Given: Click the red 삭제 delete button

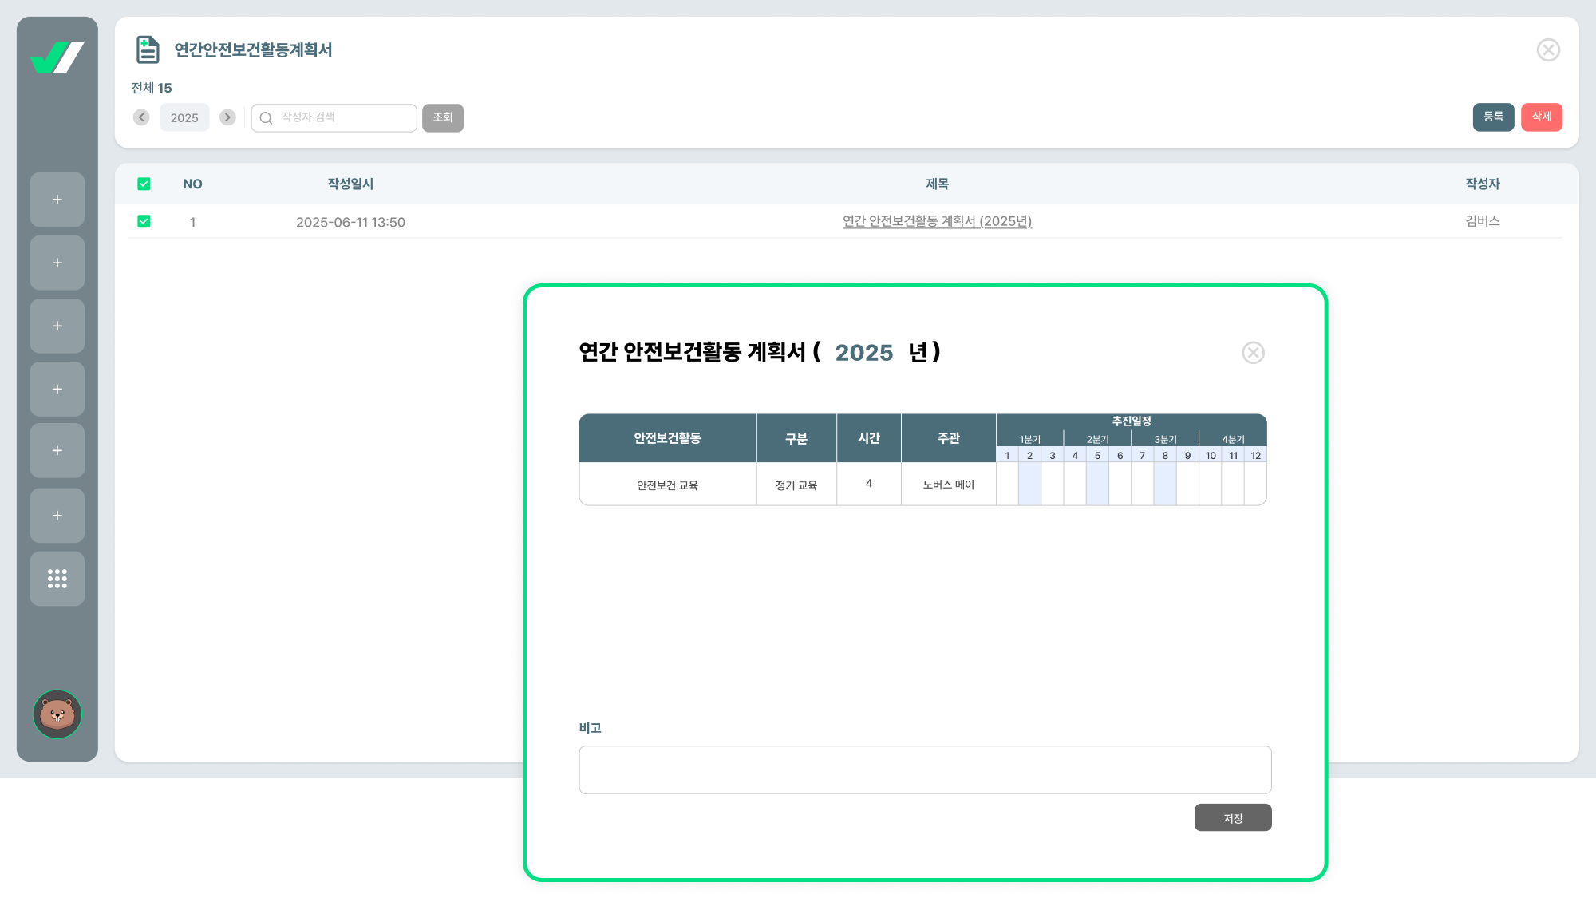Looking at the screenshot, I should pyautogui.click(x=1541, y=117).
